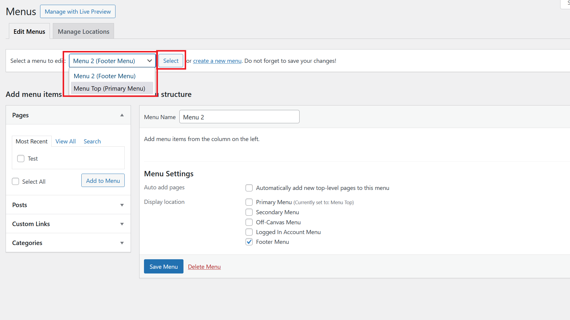This screenshot has width=570, height=320.
Task: Click the Menu Settings heading text
Action: (x=169, y=174)
